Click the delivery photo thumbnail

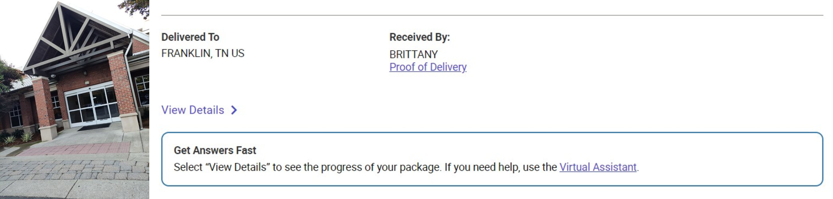pyautogui.click(x=75, y=99)
